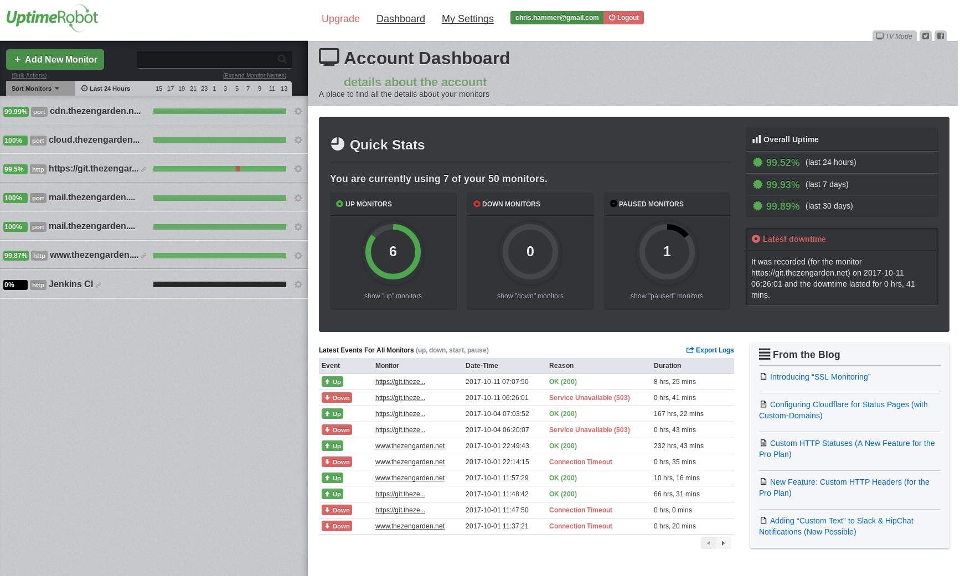
Task: Click Connection Timeout in the 2017-10-01 22:14:15 row
Action: point(581,462)
